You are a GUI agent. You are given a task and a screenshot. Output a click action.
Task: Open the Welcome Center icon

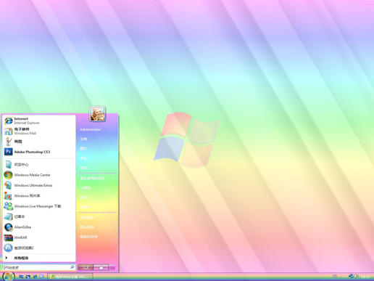[x=9, y=165]
